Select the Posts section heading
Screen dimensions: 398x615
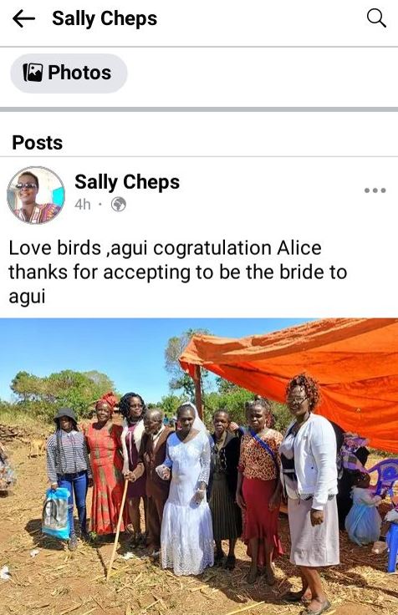(38, 142)
